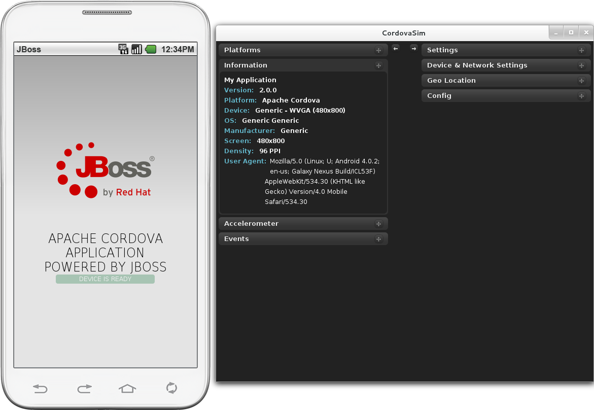594x410 pixels.
Task: Click the move handle on Platforms panel
Action: pos(378,50)
